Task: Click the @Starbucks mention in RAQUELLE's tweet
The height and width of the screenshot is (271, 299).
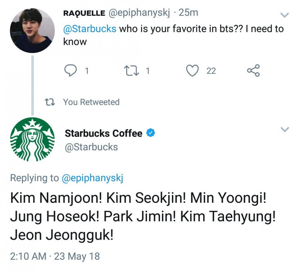Action: (90, 29)
